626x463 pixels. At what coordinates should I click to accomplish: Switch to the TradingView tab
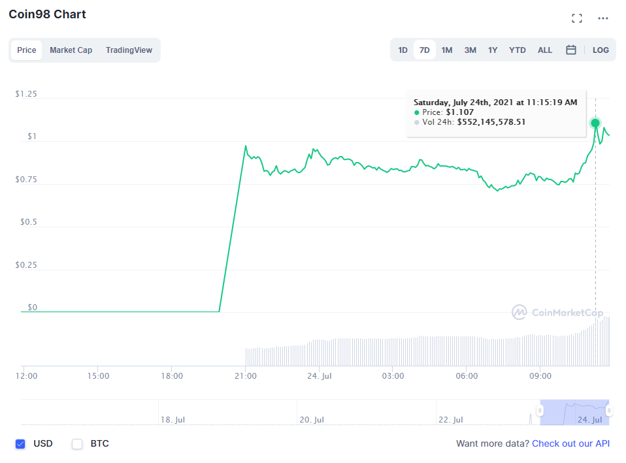pyautogui.click(x=129, y=50)
